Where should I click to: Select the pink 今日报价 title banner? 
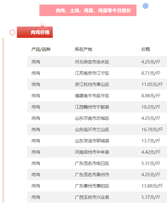click(88, 10)
